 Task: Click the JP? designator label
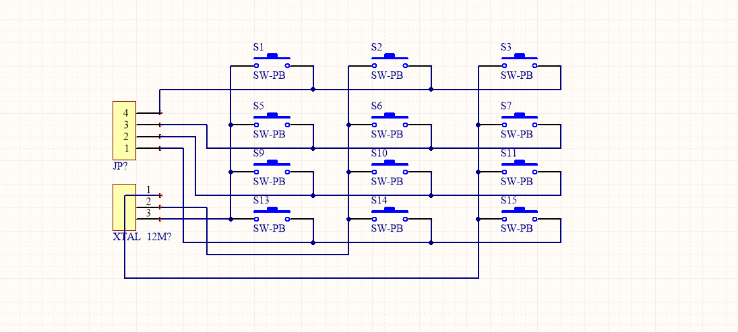(121, 166)
